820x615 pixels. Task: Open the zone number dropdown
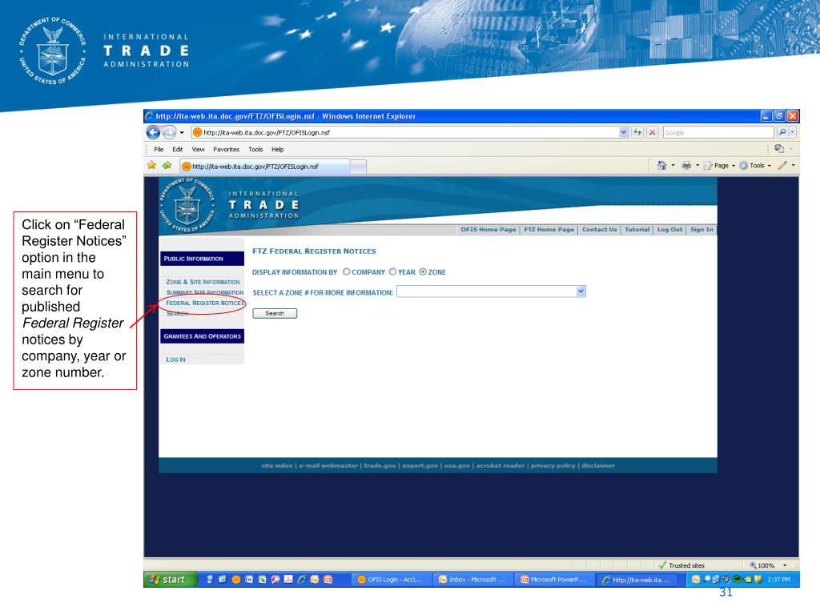click(x=581, y=291)
